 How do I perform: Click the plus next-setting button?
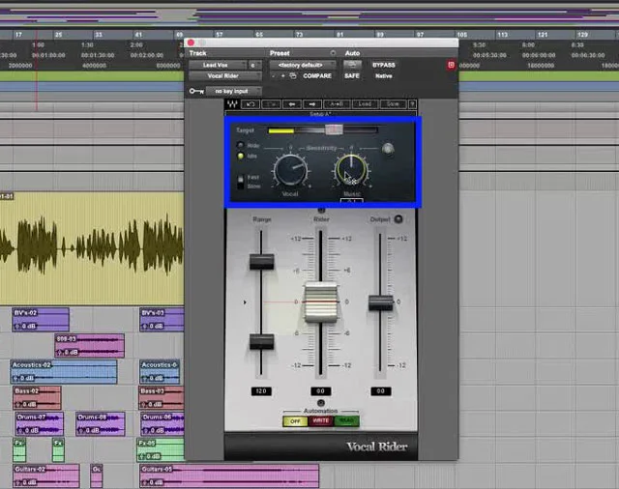[282, 75]
